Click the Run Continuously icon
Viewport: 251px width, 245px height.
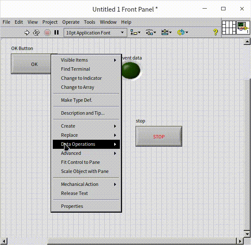(36, 33)
